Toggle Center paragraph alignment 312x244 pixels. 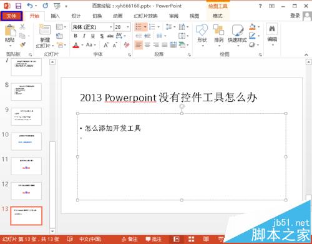pyautogui.click(x=147, y=45)
